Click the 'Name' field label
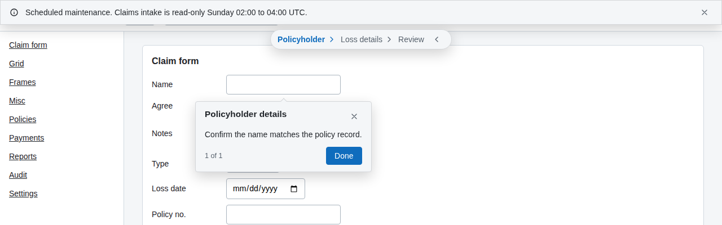 pos(162,84)
